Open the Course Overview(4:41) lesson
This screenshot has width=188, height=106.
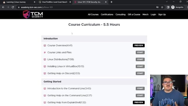pos(60,46)
